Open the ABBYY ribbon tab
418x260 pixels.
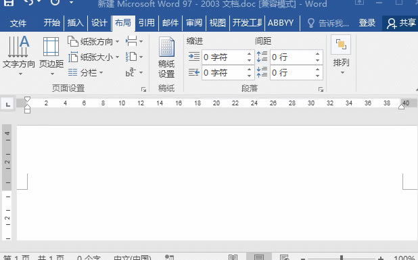coord(281,23)
